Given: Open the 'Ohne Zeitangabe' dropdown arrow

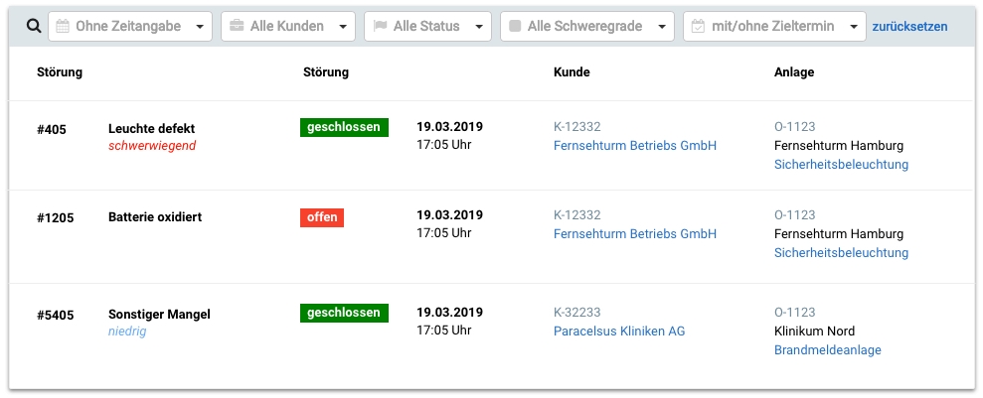Looking at the screenshot, I should (199, 27).
